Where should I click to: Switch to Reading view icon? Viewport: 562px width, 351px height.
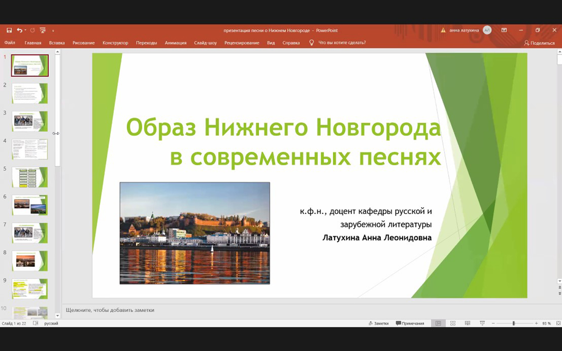pos(468,323)
